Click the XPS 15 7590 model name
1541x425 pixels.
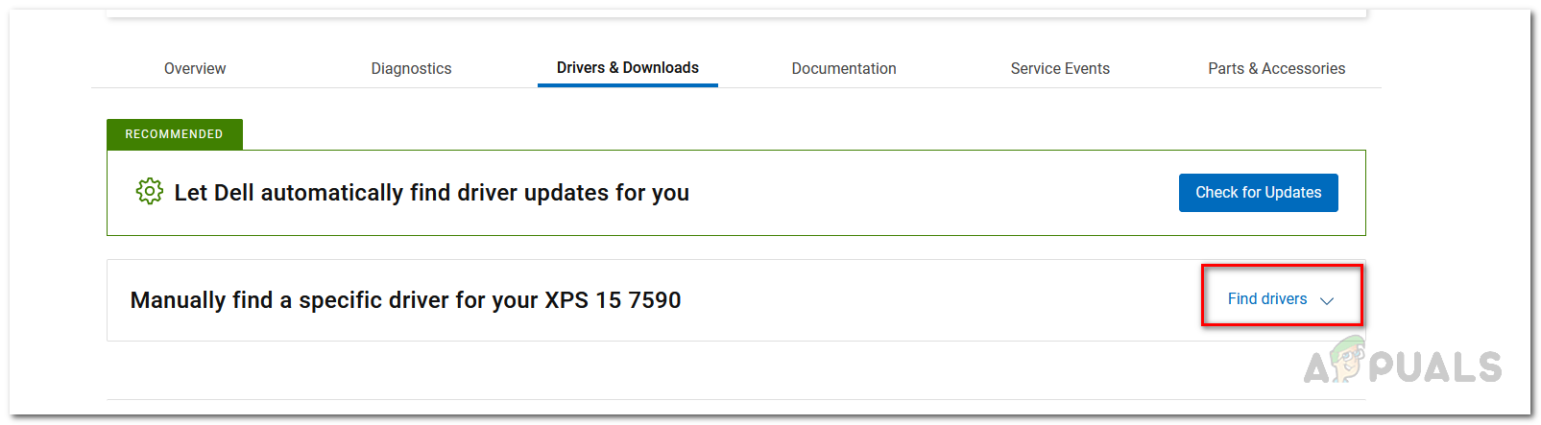click(613, 300)
